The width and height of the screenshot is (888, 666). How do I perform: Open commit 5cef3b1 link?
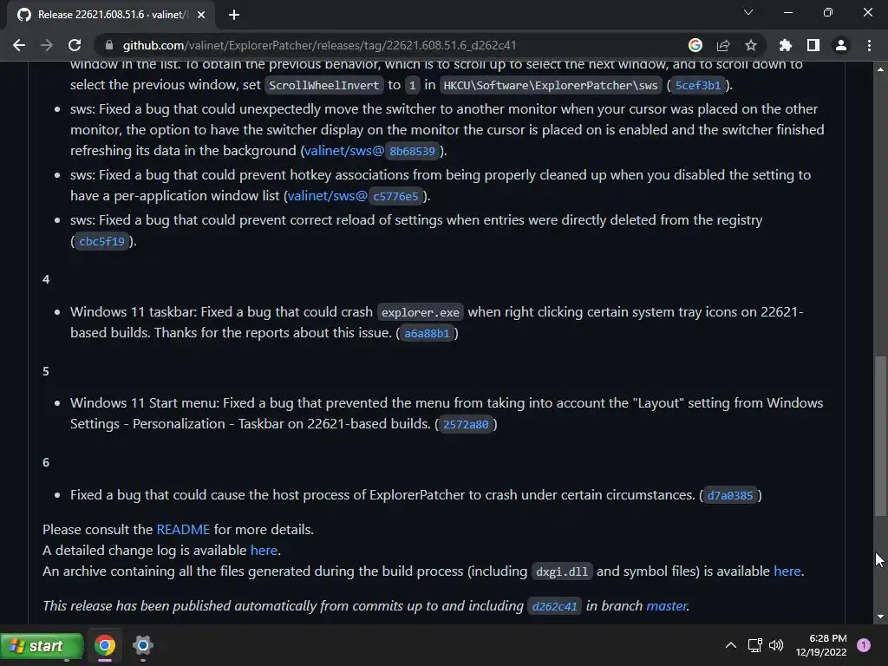point(698,86)
